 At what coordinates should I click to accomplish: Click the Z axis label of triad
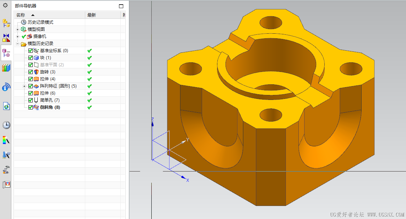coord(152,119)
